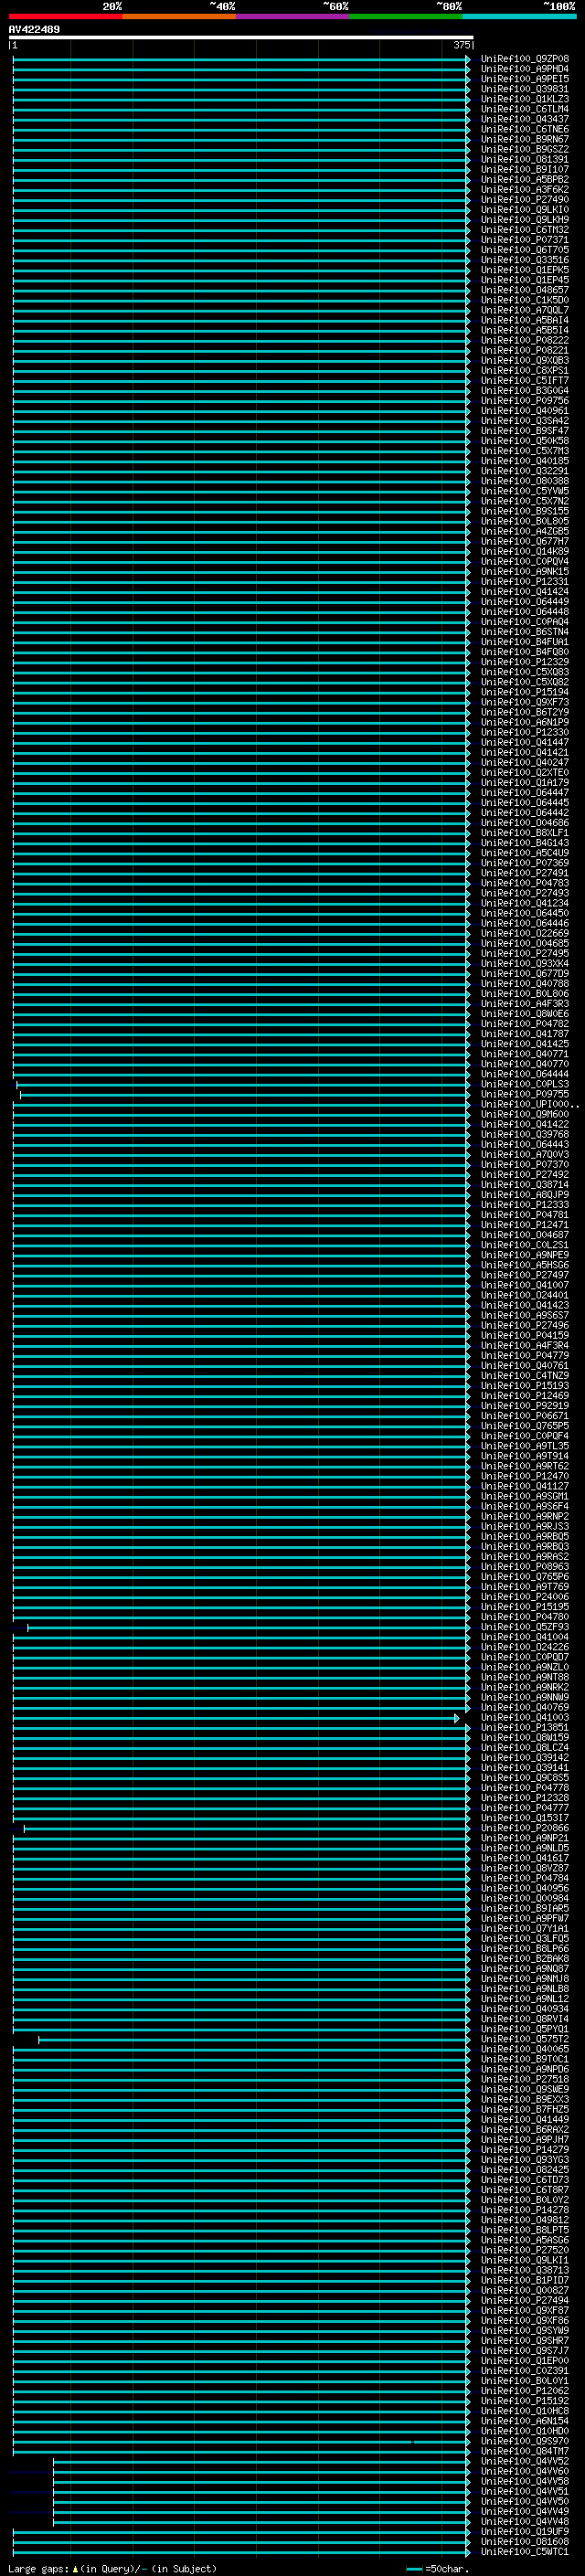Select UniRef100_Q00827 label

[524, 2289]
